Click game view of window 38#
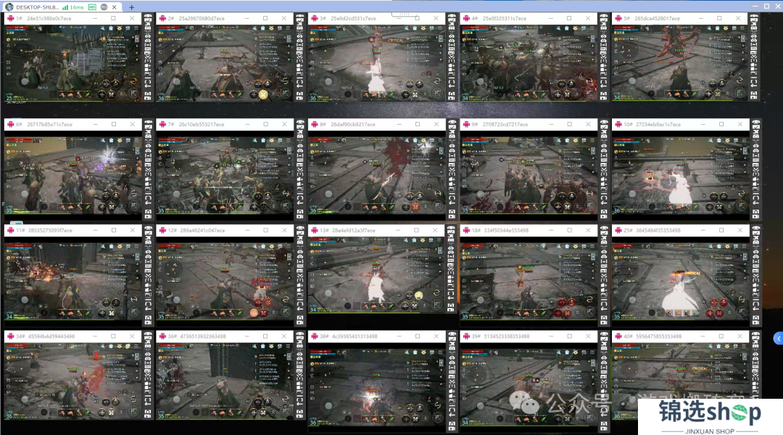This screenshot has height=435, width=783. 376,387
